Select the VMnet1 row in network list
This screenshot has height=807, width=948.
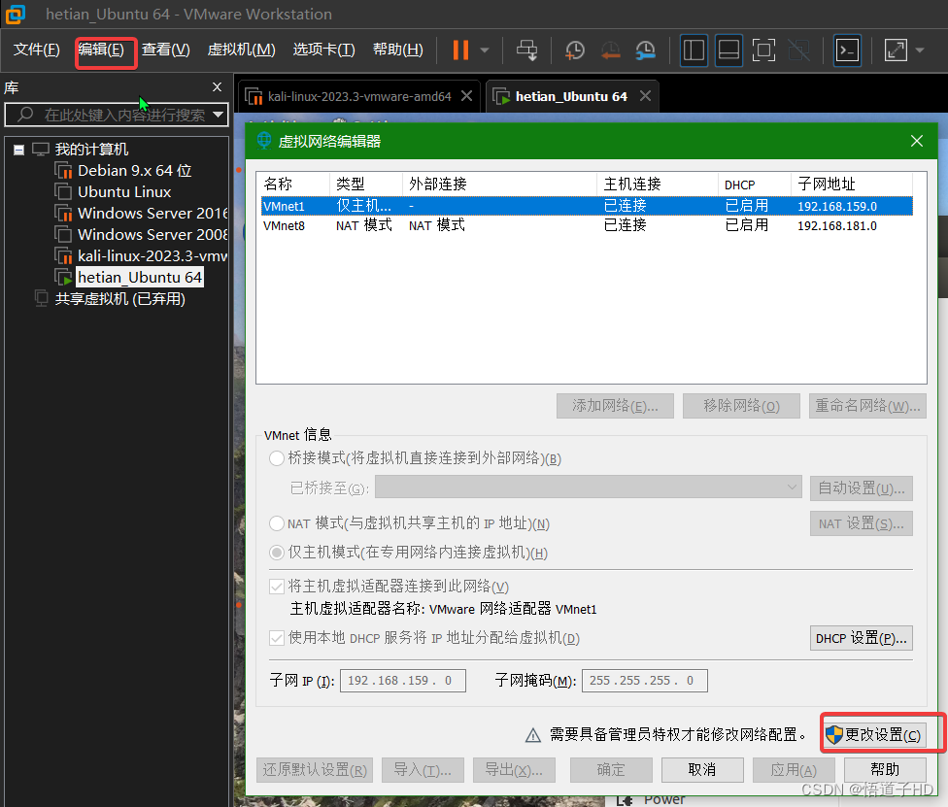pyautogui.click(x=587, y=206)
